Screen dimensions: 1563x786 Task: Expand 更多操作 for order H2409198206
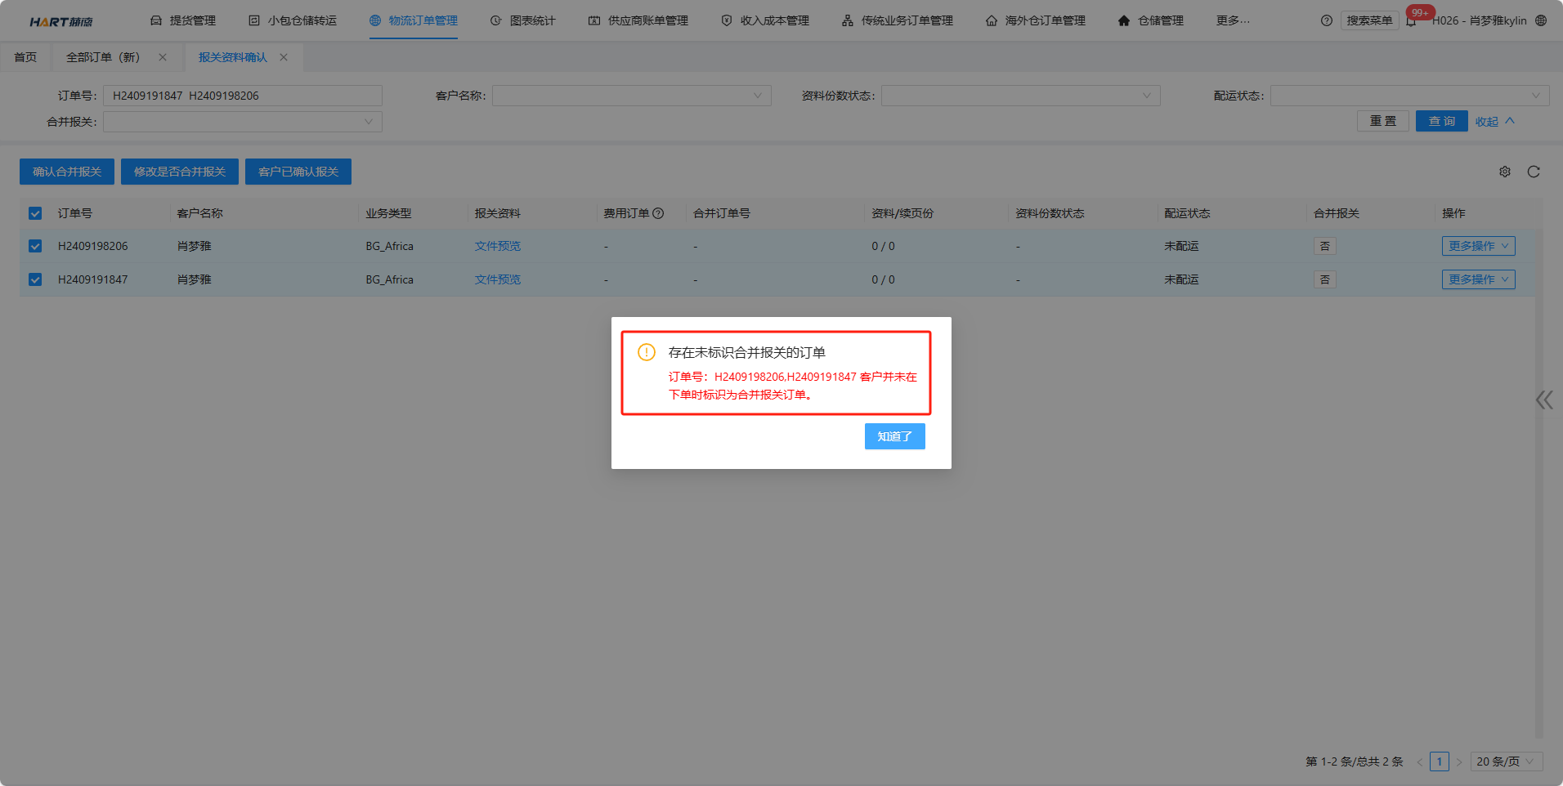tap(1477, 246)
